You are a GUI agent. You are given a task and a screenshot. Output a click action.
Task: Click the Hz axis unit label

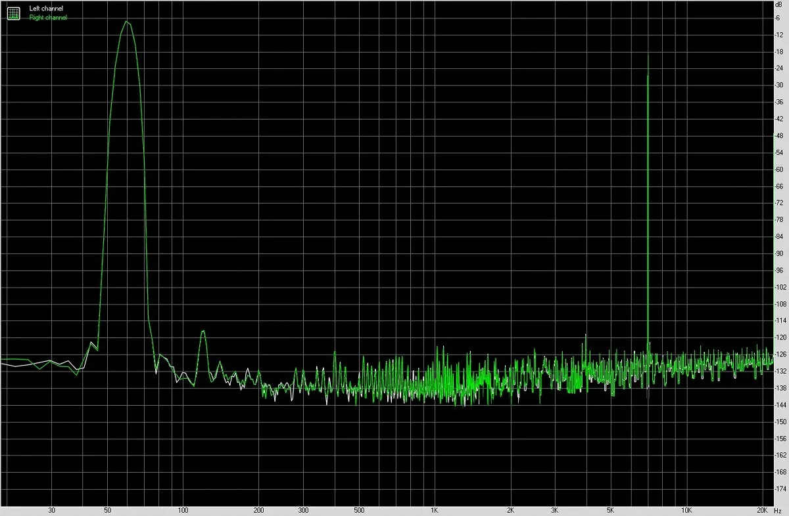pos(778,510)
